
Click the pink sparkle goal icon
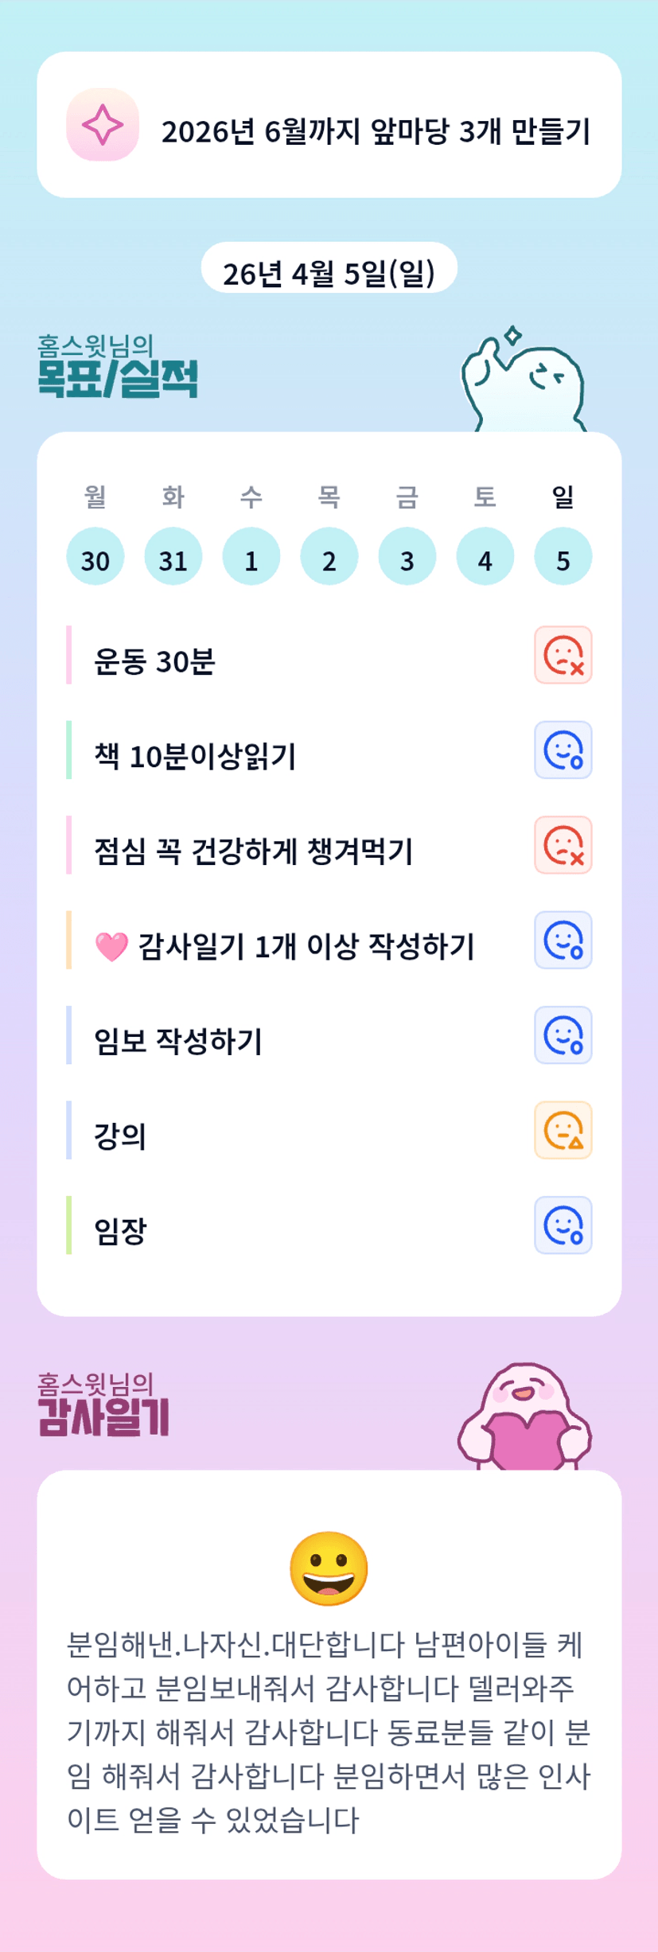pos(103,125)
